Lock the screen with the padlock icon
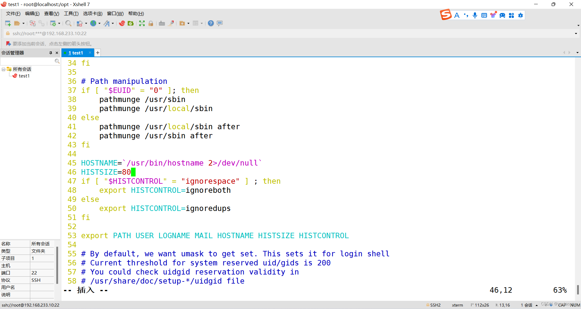The height and width of the screenshot is (309, 581). point(151,23)
